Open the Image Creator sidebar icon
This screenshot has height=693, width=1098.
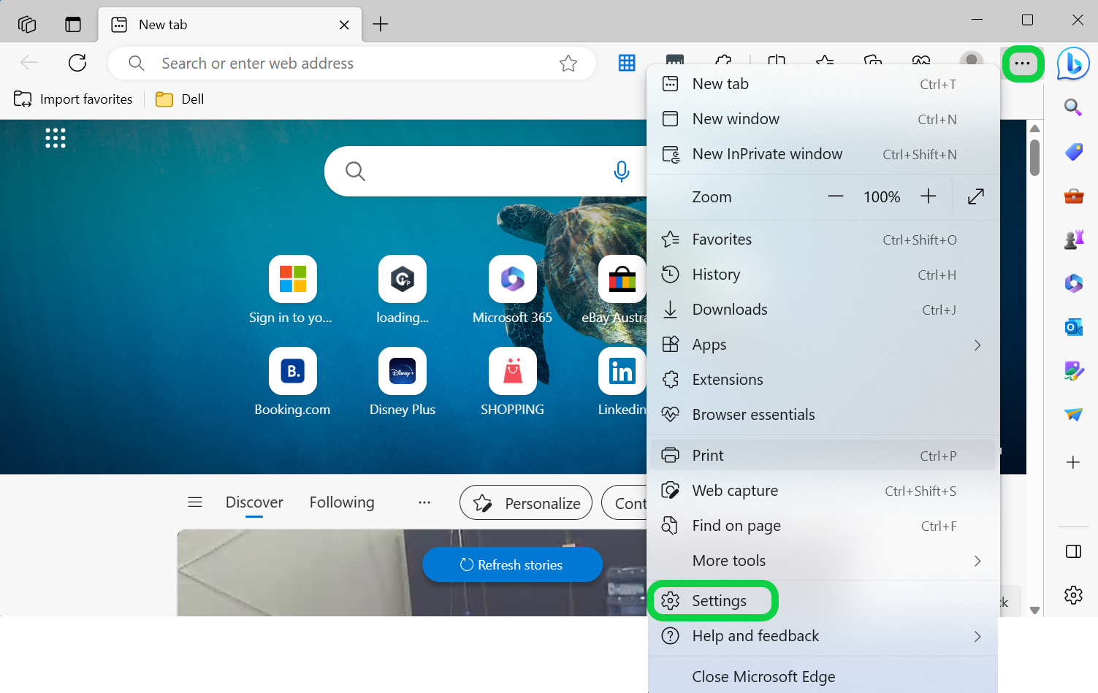click(1073, 371)
